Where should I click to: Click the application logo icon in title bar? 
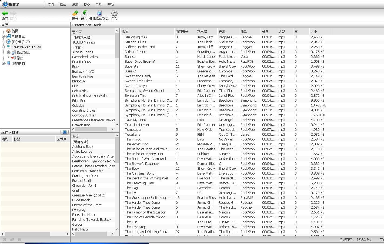click(x=5, y=4)
